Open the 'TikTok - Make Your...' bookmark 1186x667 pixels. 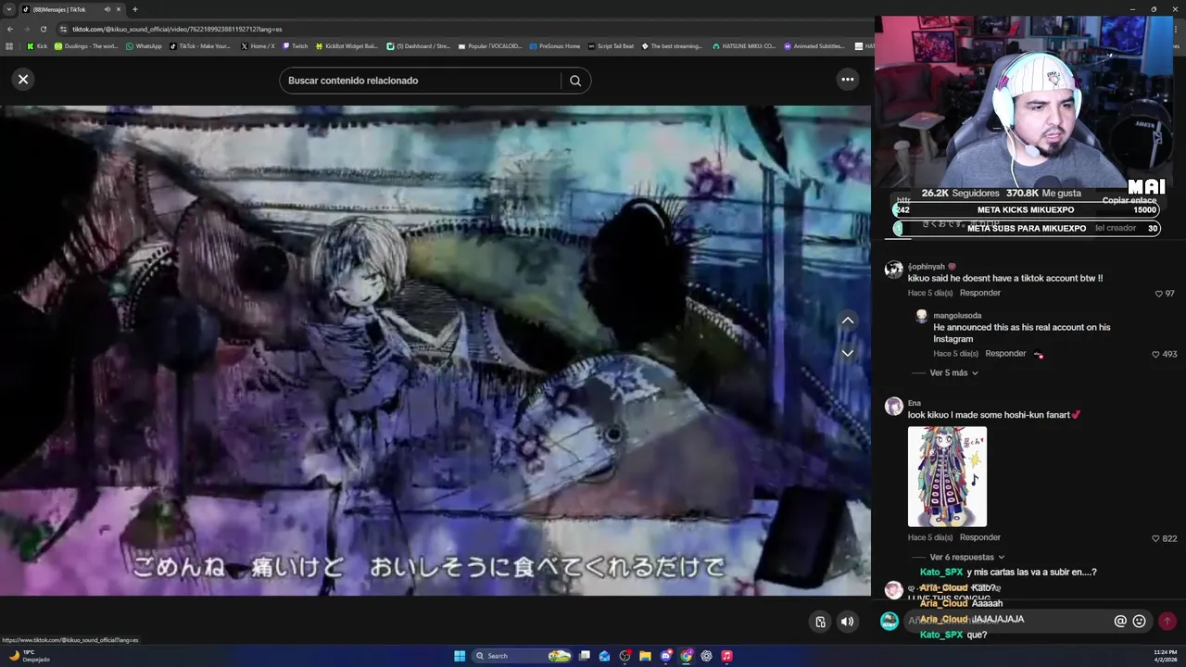pyautogui.click(x=200, y=45)
